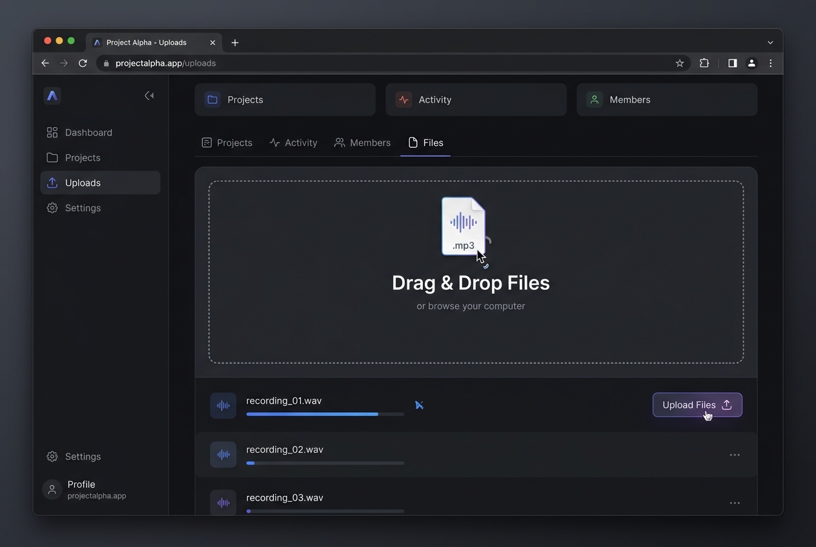
Task: Click 'or browse your computer' link
Action: (471, 306)
